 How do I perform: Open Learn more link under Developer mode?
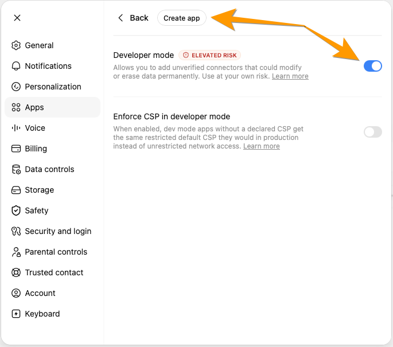click(x=290, y=76)
